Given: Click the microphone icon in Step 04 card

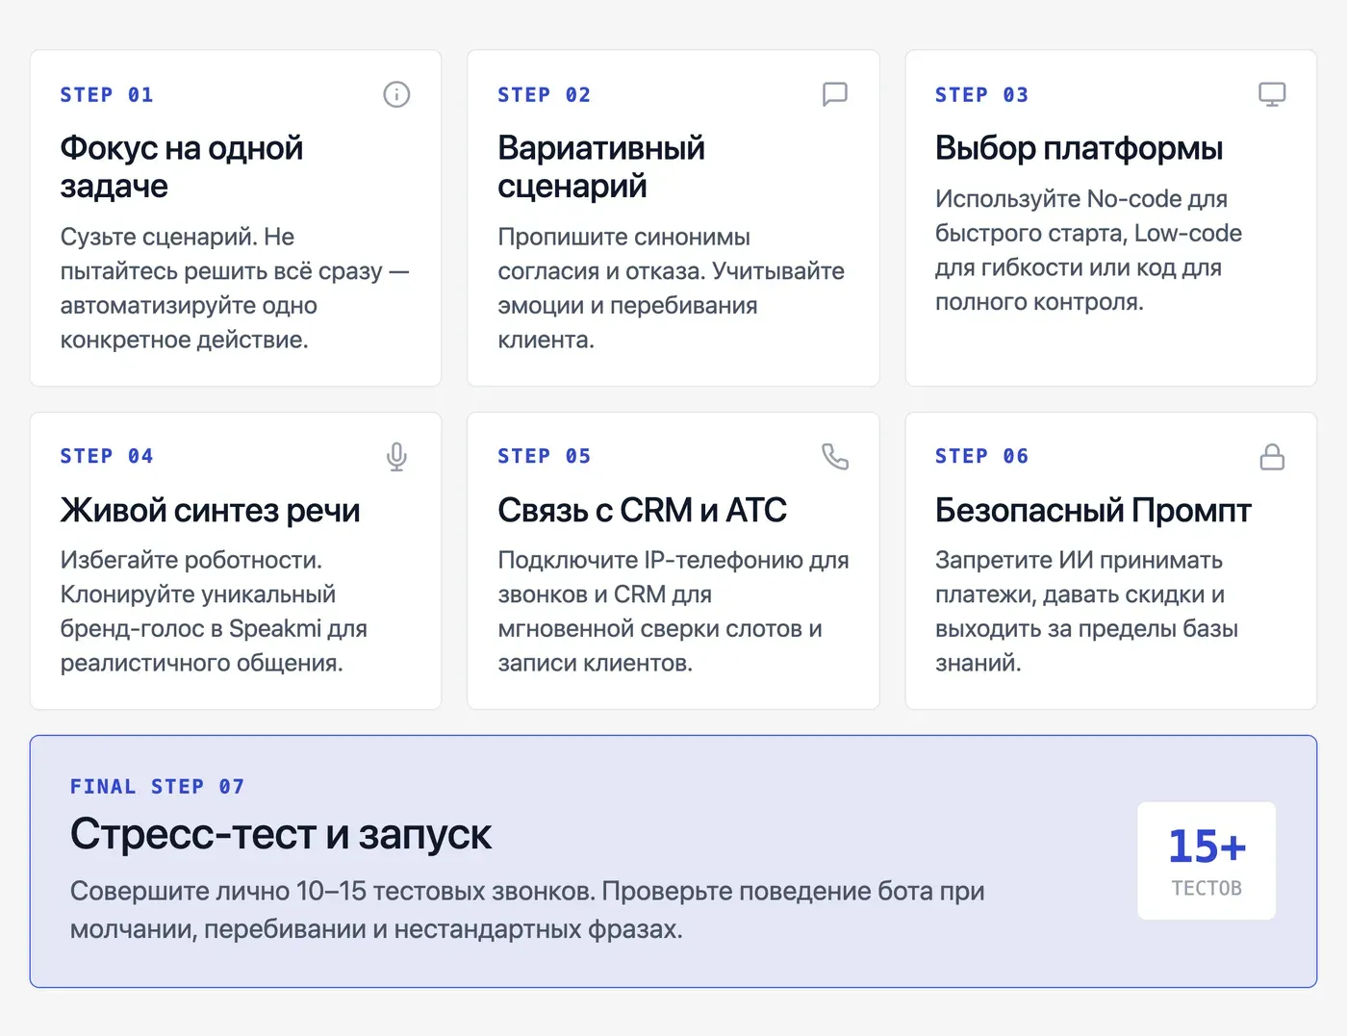Looking at the screenshot, I should click(x=396, y=457).
